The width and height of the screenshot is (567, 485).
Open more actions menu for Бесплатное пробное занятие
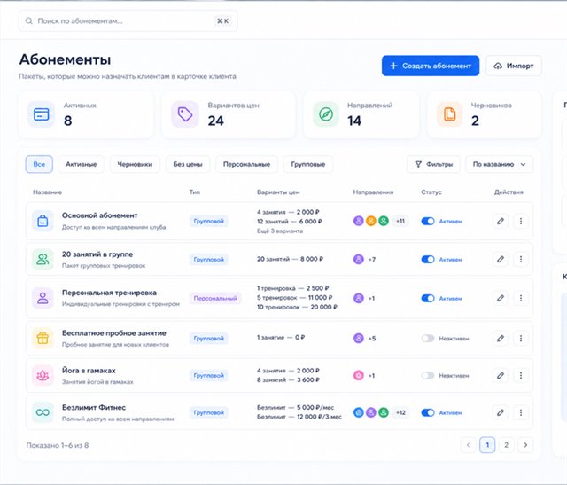coord(521,339)
